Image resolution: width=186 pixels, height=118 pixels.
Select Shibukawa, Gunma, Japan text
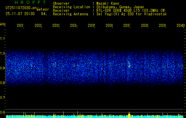[120, 7]
